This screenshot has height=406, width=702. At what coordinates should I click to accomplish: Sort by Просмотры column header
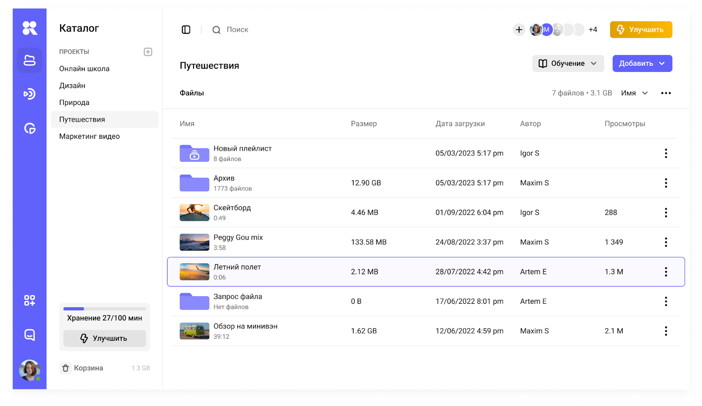click(625, 124)
